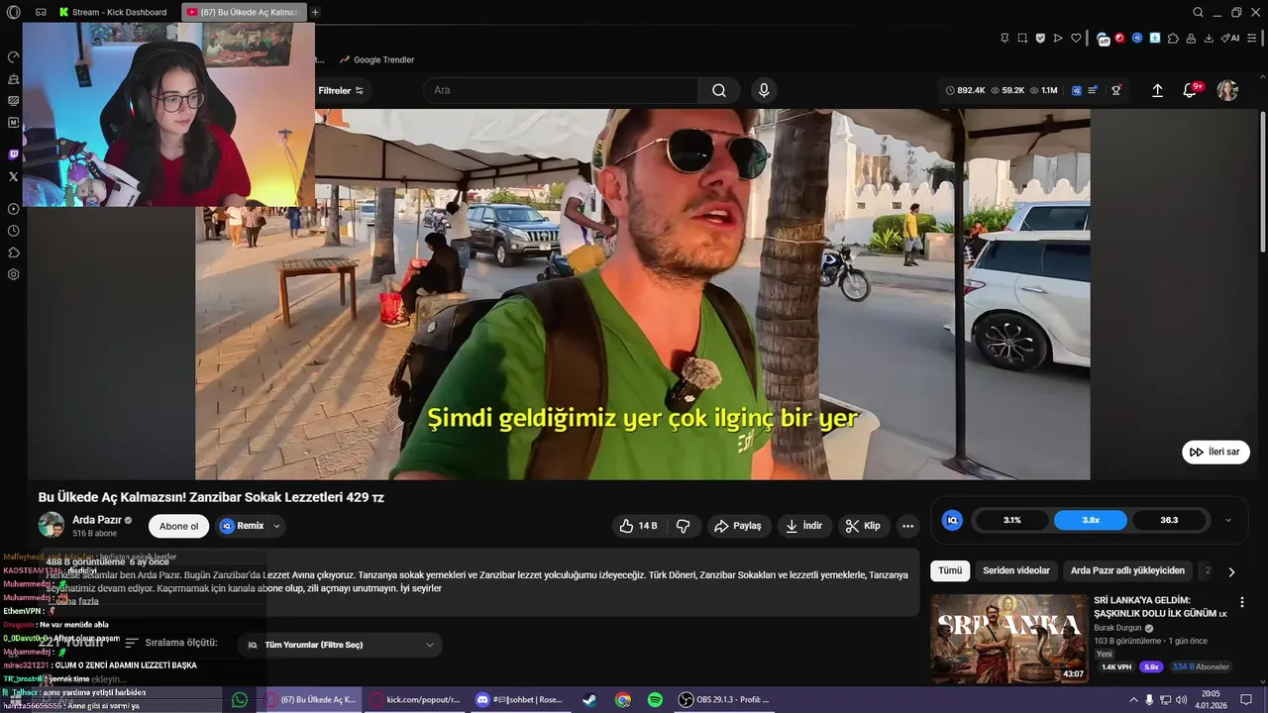Open Player icon in sidebar
Screen dimensions: 1268x713
coord(14,209)
